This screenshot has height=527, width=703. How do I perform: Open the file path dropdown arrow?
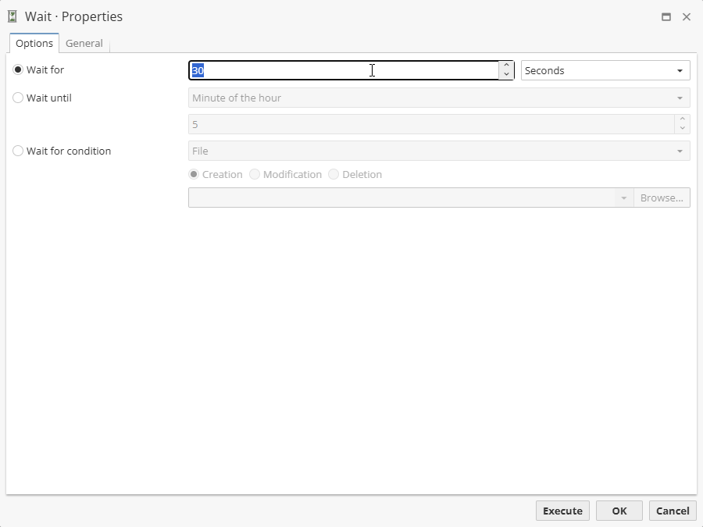pos(623,198)
